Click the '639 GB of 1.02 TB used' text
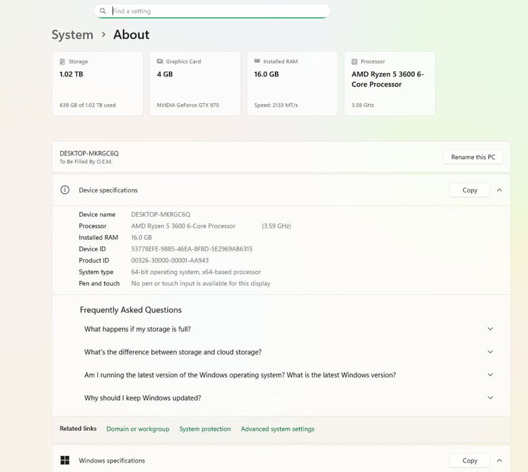This screenshot has width=528, height=472. pyautogui.click(x=88, y=105)
